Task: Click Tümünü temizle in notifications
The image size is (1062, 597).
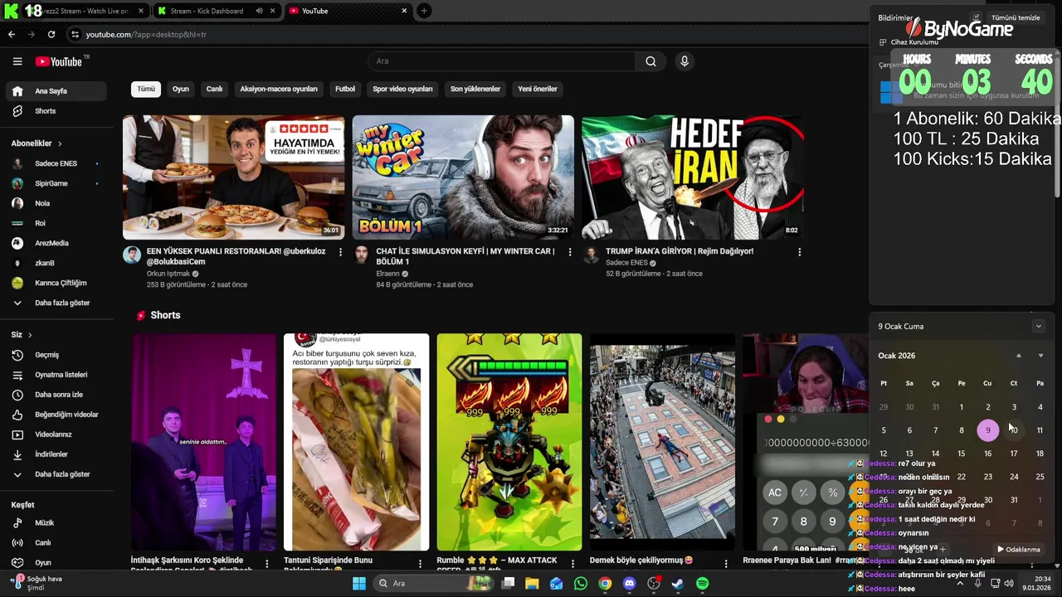Action: click(x=1016, y=17)
